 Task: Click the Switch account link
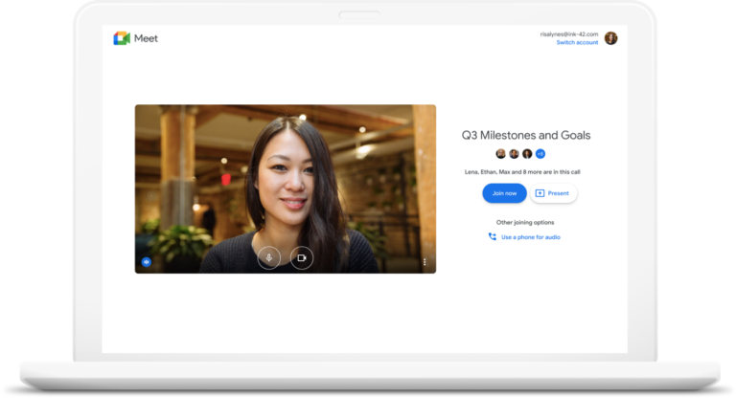577,43
